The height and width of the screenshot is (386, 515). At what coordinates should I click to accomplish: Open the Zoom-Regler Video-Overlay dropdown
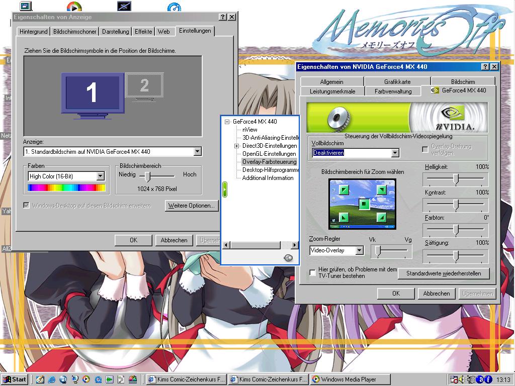[x=359, y=250]
